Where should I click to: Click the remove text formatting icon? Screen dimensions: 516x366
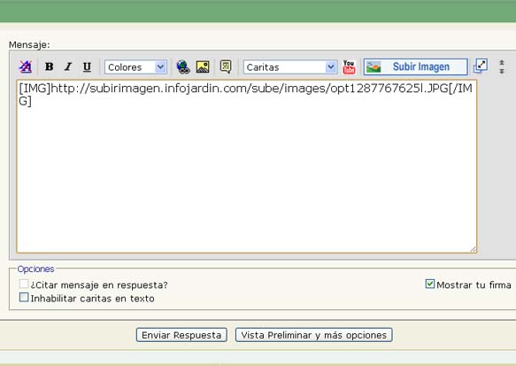26,66
